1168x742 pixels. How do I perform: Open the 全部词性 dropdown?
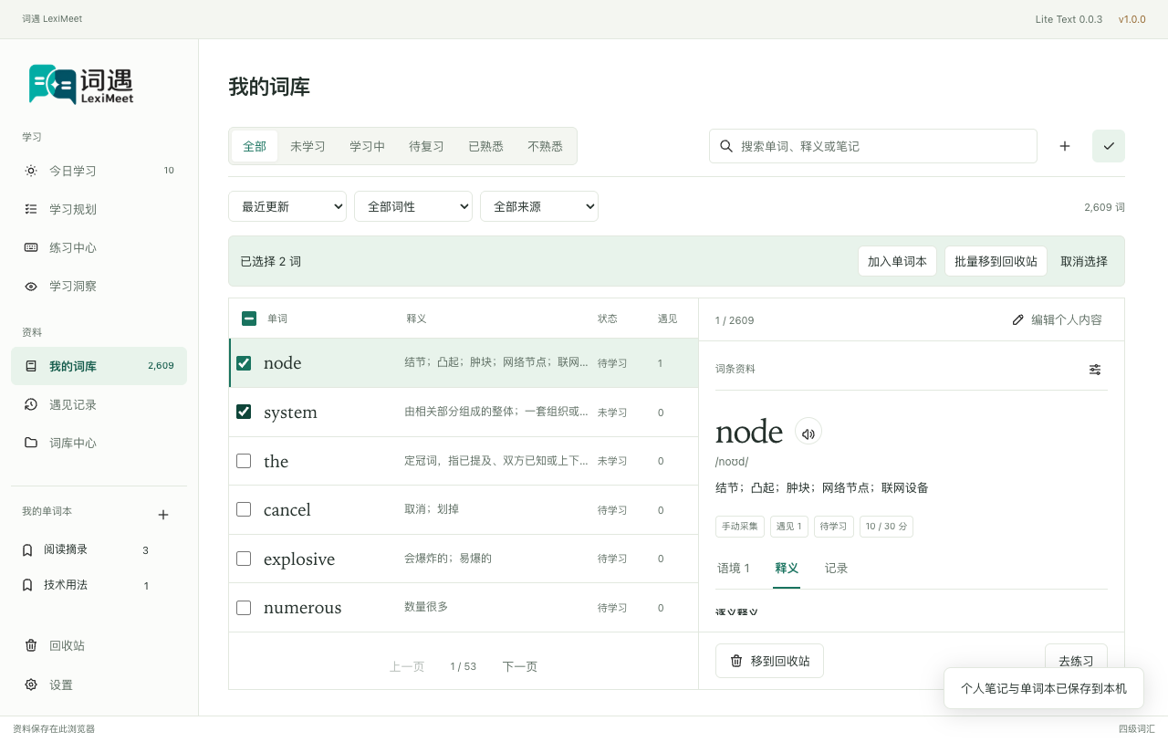[x=413, y=206]
